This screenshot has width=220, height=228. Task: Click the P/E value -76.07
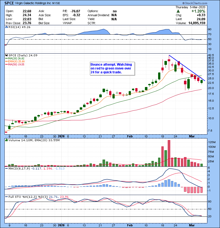coord(75,11)
